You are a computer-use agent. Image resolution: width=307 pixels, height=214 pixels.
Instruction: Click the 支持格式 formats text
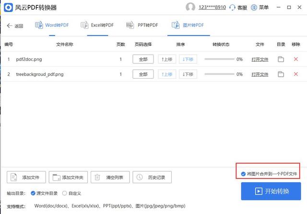(x=110, y=206)
